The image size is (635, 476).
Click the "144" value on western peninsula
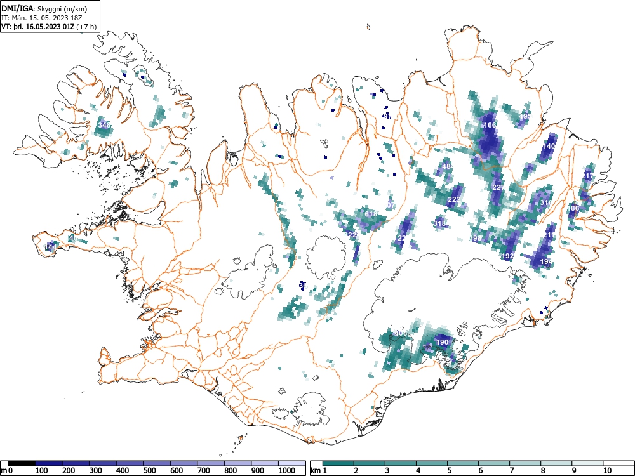(51, 246)
